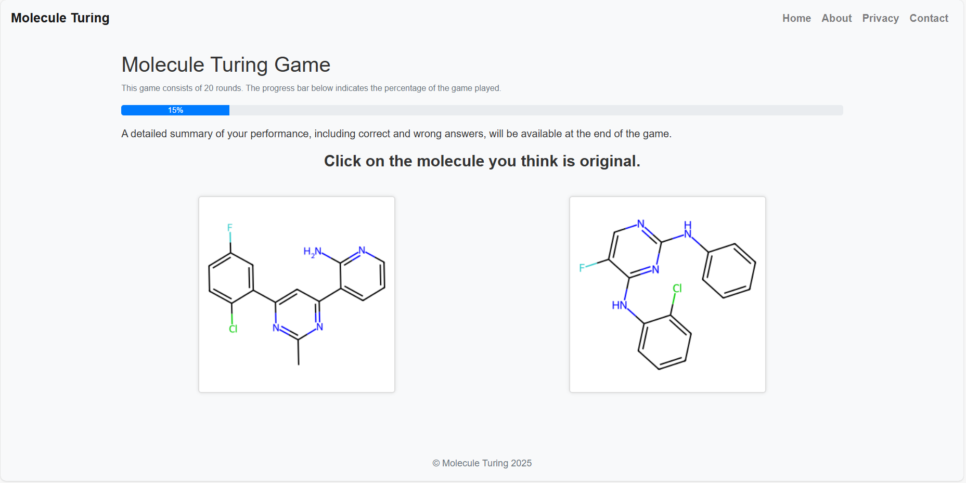Pick the right molecule with two NH linkers
Image resolution: width=966 pixels, height=483 pixels.
point(667,294)
